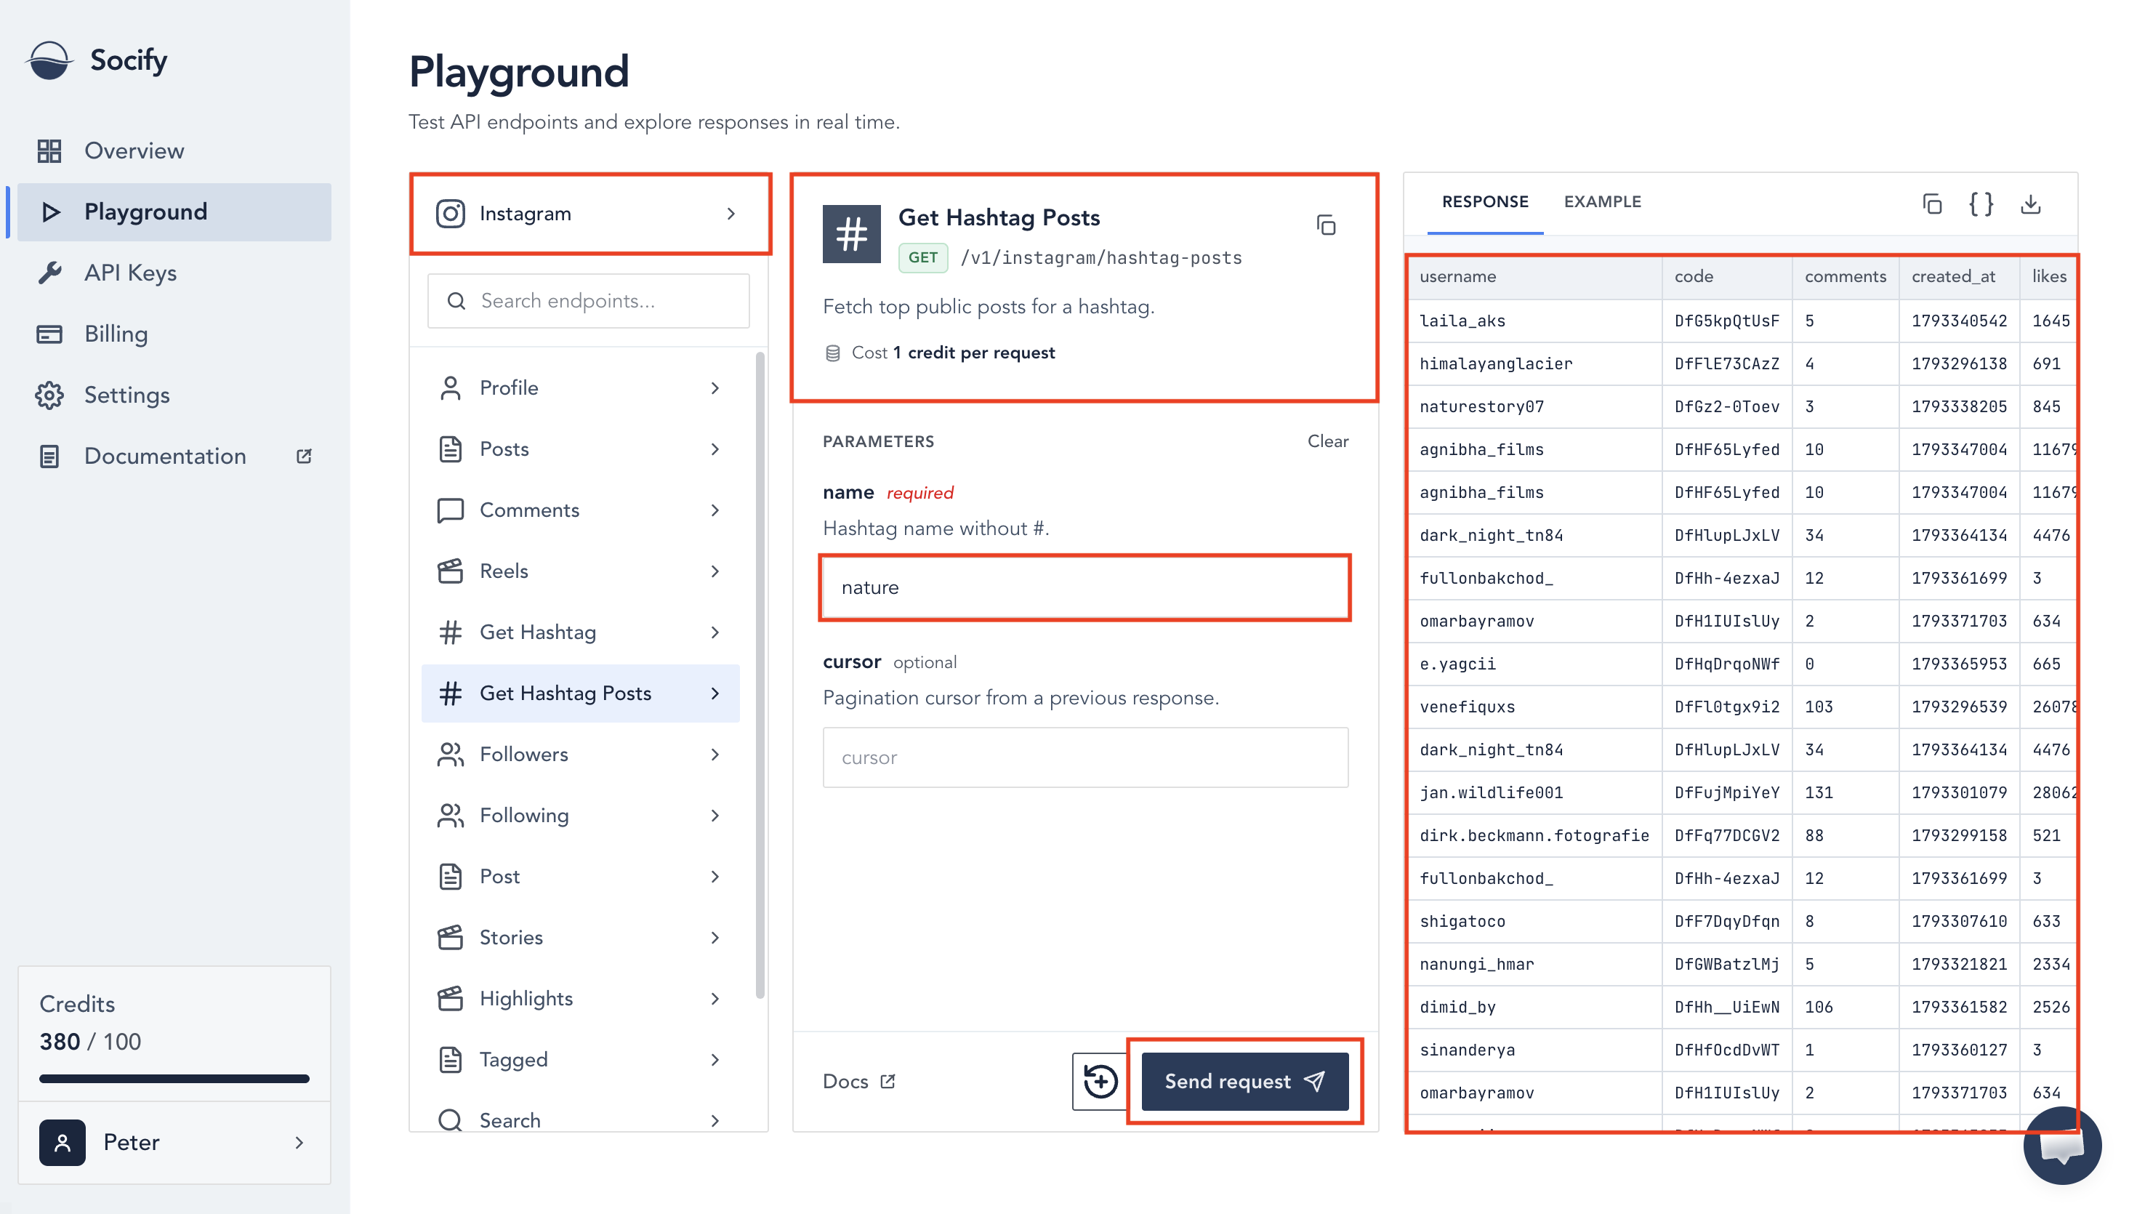2137x1214 pixels.
Task: Download the response data
Action: [2030, 204]
